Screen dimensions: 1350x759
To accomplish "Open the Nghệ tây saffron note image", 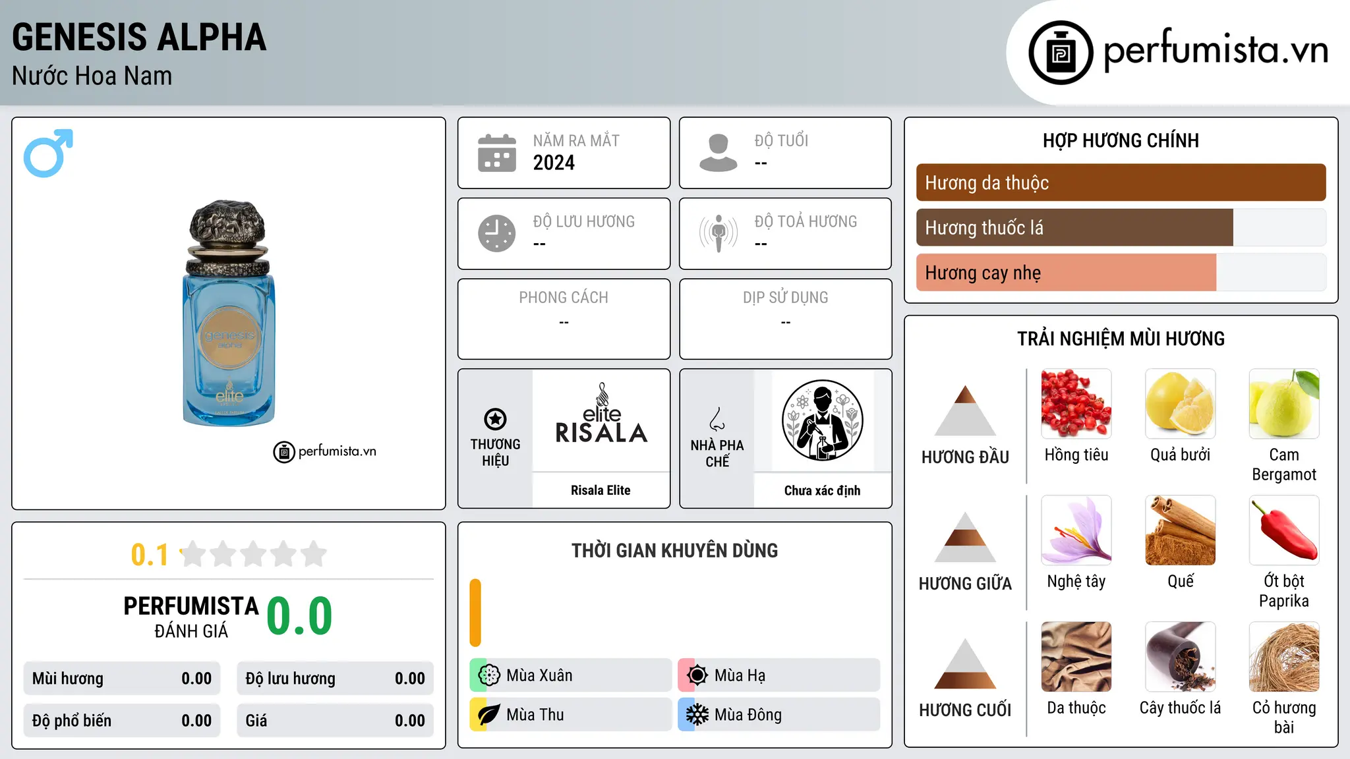I will (1076, 530).
